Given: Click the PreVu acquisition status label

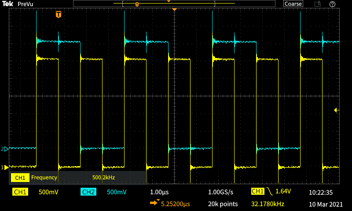Looking at the screenshot, I should click(26, 4).
